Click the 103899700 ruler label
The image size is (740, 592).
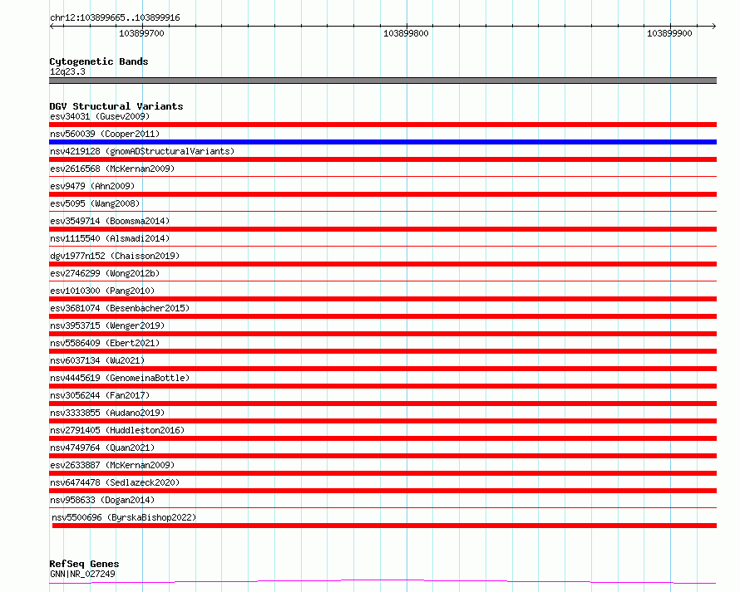point(141,33)
